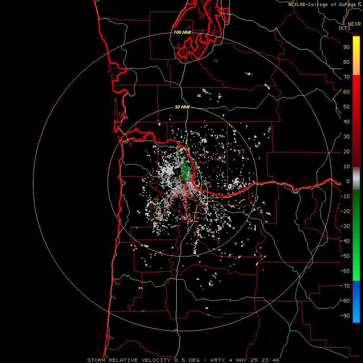Select the -30 scale value
The height and width of the screenshot is (363, 363).
pyautogui.click(x=345, y=226)
